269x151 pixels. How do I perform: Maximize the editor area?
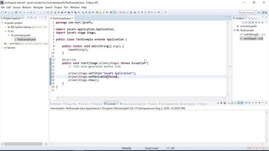(229, 17)
